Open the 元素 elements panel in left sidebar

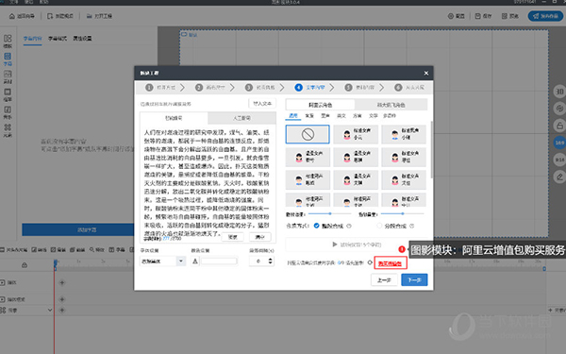pos(8,130)
